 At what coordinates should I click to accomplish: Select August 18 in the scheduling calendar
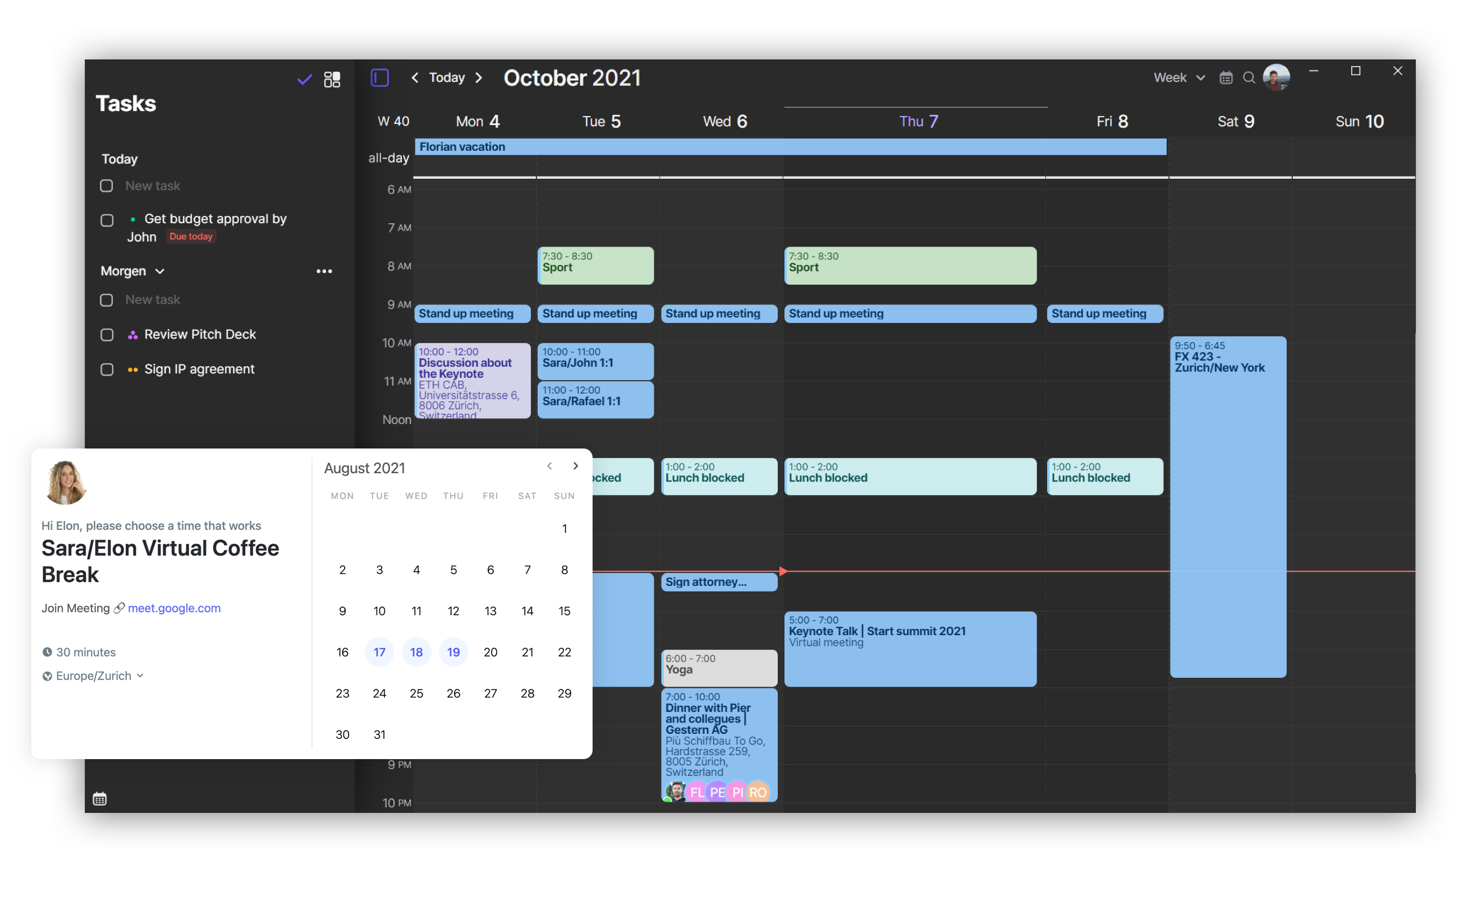pos(416,652)
